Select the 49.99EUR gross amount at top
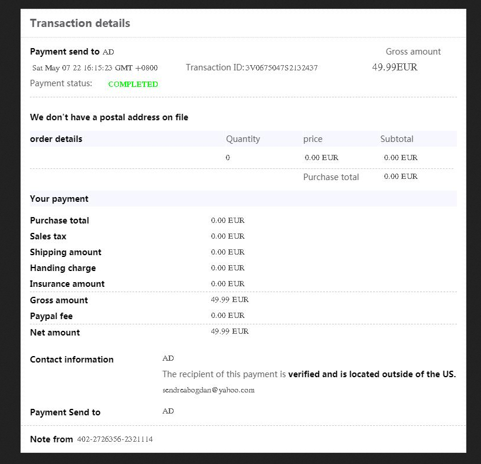 coord(395,67)
